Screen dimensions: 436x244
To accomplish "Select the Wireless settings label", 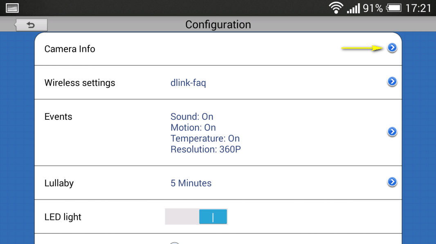I will point(80,83).
